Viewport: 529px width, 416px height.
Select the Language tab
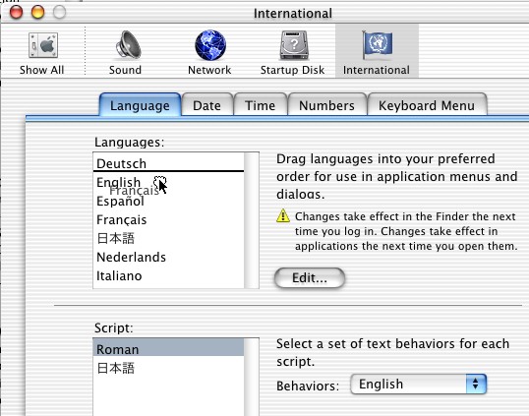pyautogui.click(x=140, y=105)
